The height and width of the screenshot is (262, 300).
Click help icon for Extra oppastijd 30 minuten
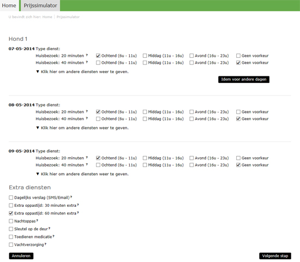point(78,205)
